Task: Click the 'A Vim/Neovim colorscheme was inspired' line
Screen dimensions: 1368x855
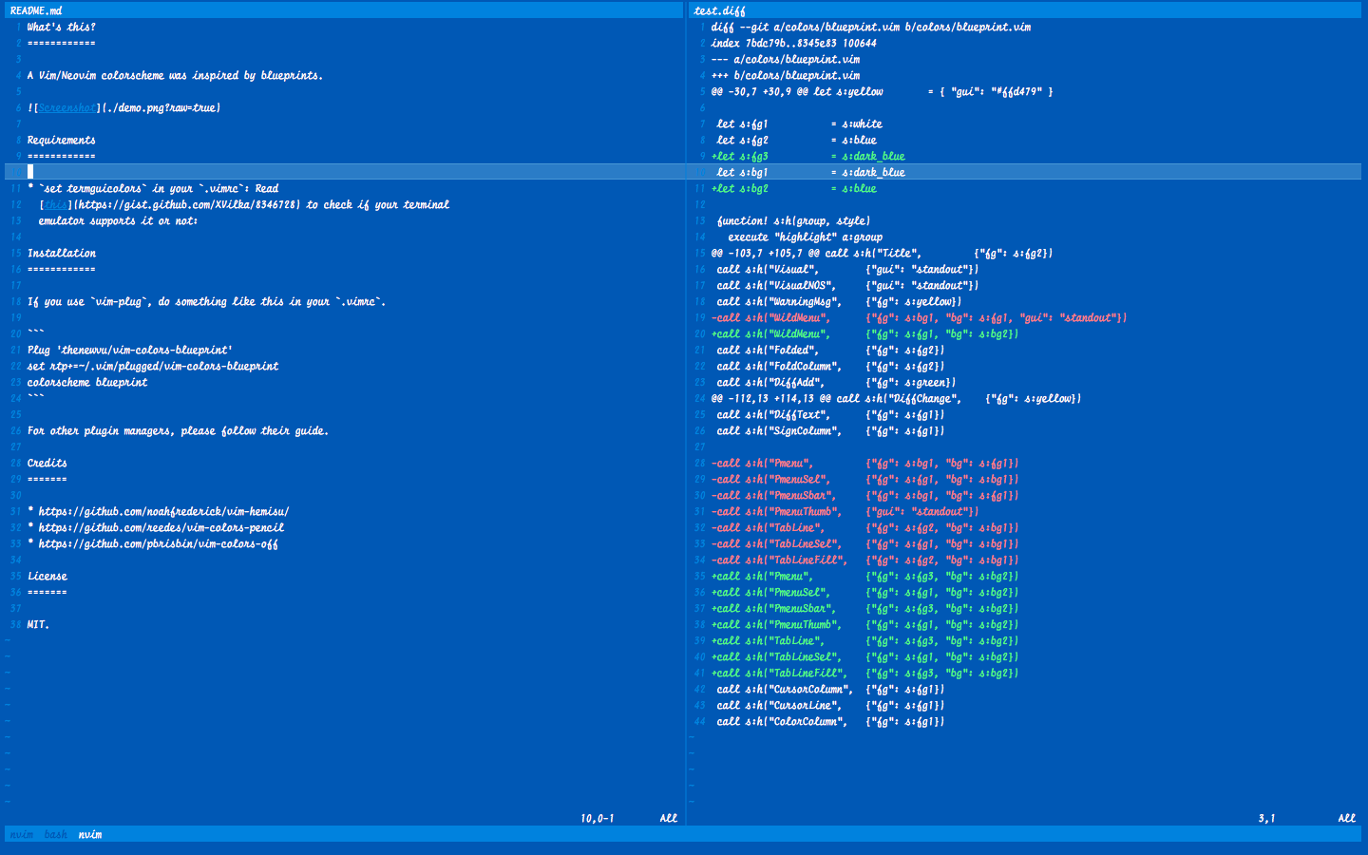Action: pos(175,75)
